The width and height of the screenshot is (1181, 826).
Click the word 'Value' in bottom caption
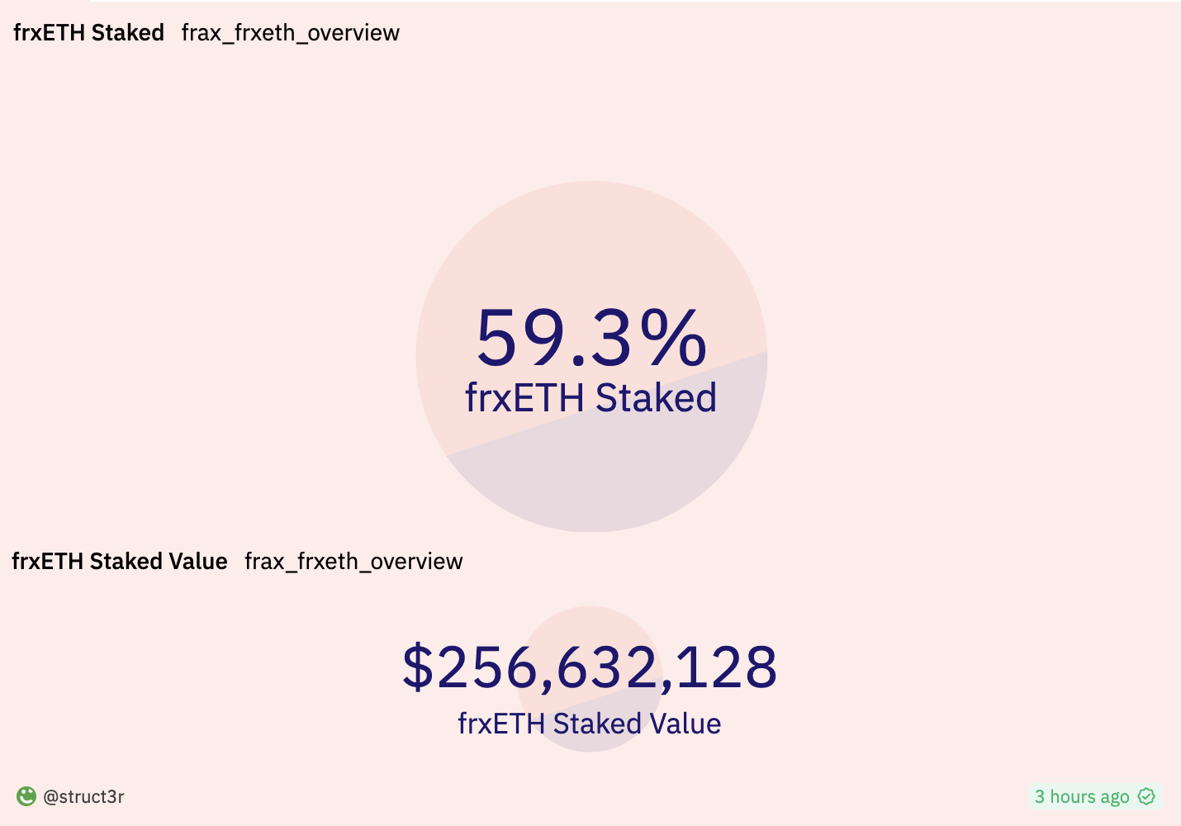pyautogui.click(x=685, y=724)
